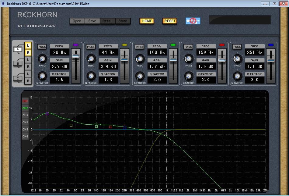Toggle PASS on the 44 Hz band
The height and width of the screenshot is (196, 289).
point(91,47)
